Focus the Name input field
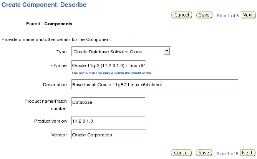 tap(108, 66)
